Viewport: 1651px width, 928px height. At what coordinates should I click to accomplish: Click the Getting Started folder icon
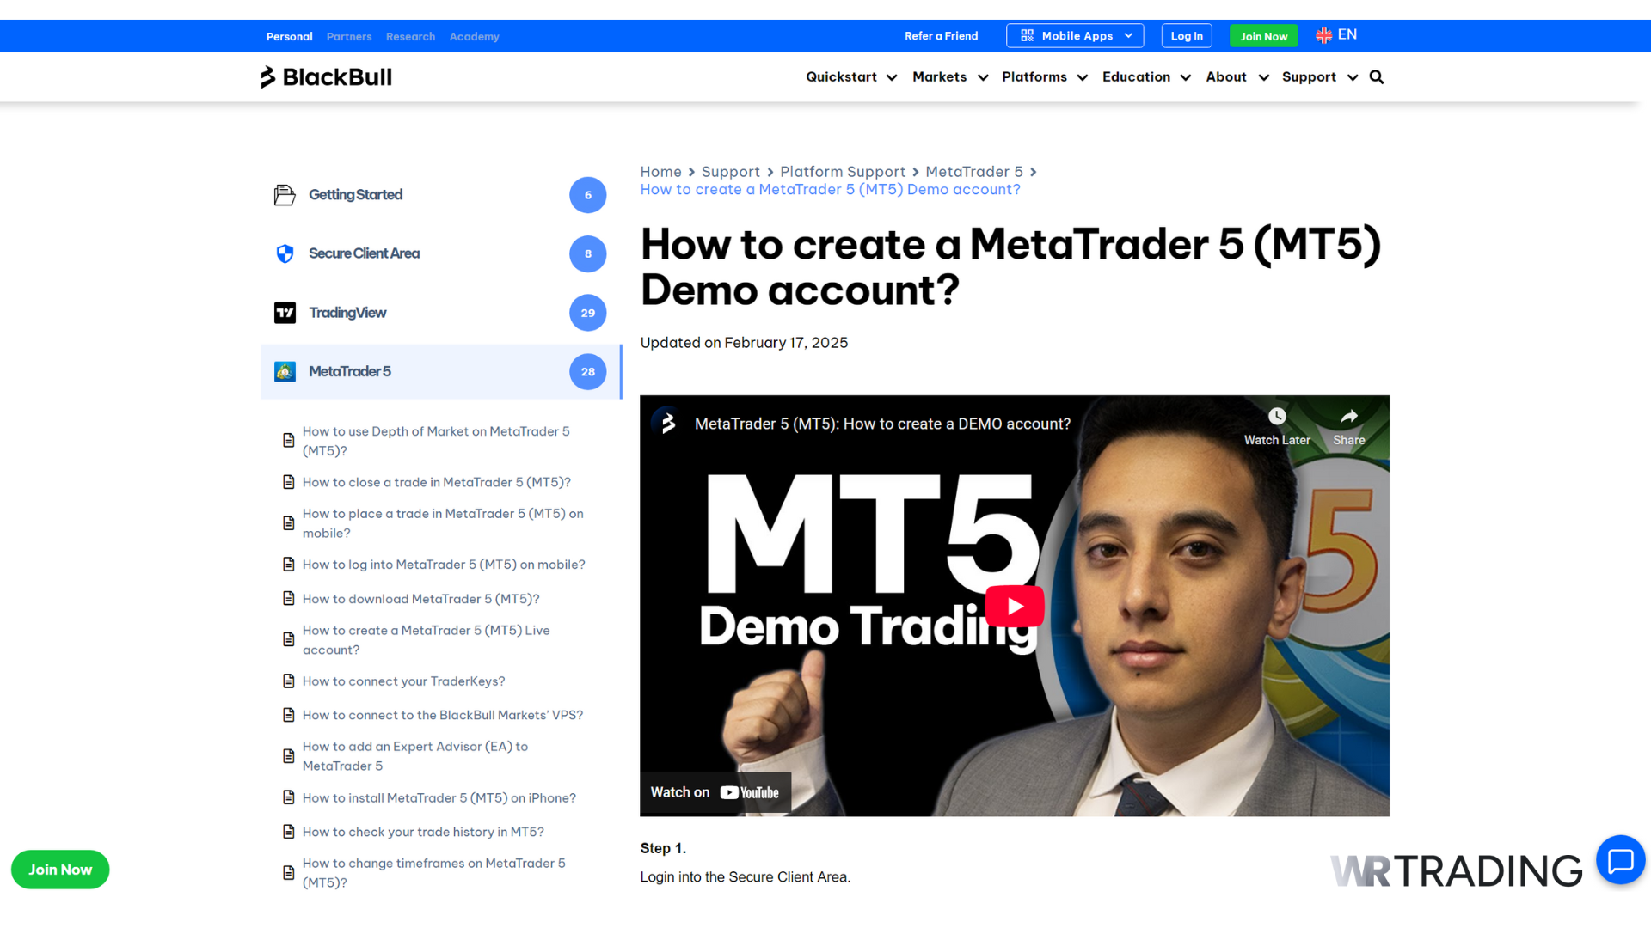tap(285, 195)
